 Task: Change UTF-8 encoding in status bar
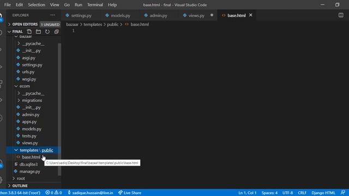[x=287, y=193]
